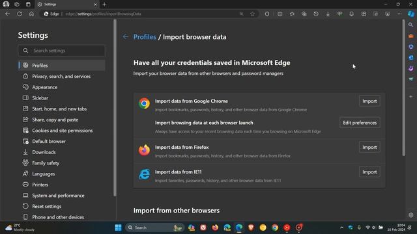Open Sidebar settings
Screen dimensions: 417x234
click(62, 98)
